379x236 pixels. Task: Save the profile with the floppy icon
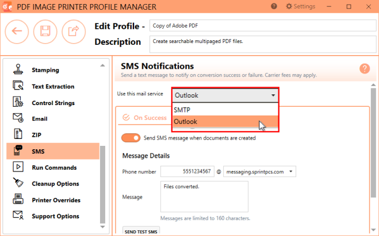pyautogui.click(x=45, y=32)
